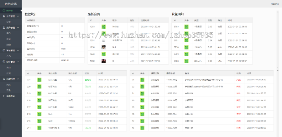Viewport: 282px width, 137px height.
Task: Click the frog avatar in 收益明细 row 5788
Action: [x=186, y=61]
